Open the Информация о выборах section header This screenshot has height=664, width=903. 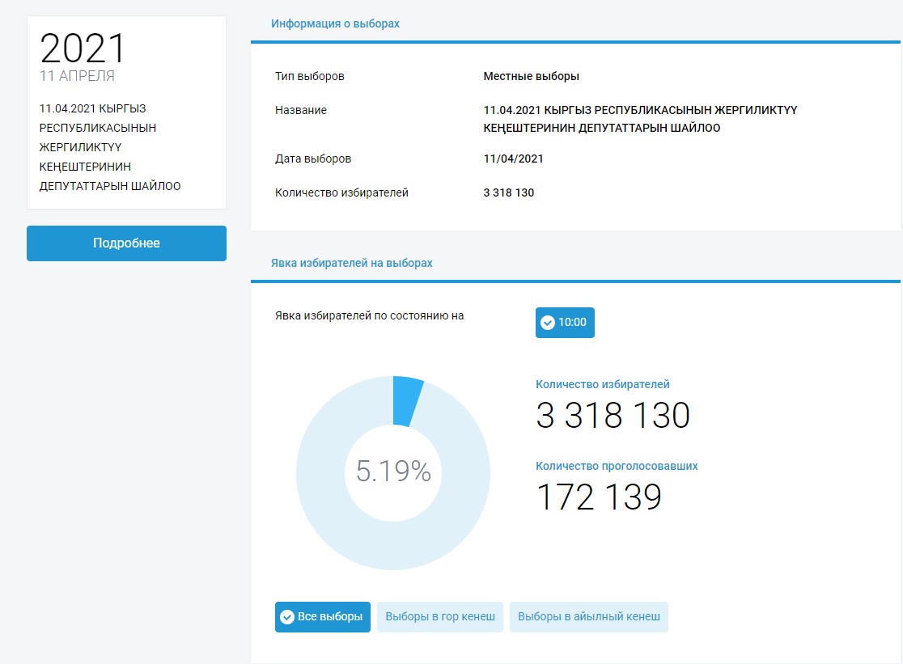point(335,24)
